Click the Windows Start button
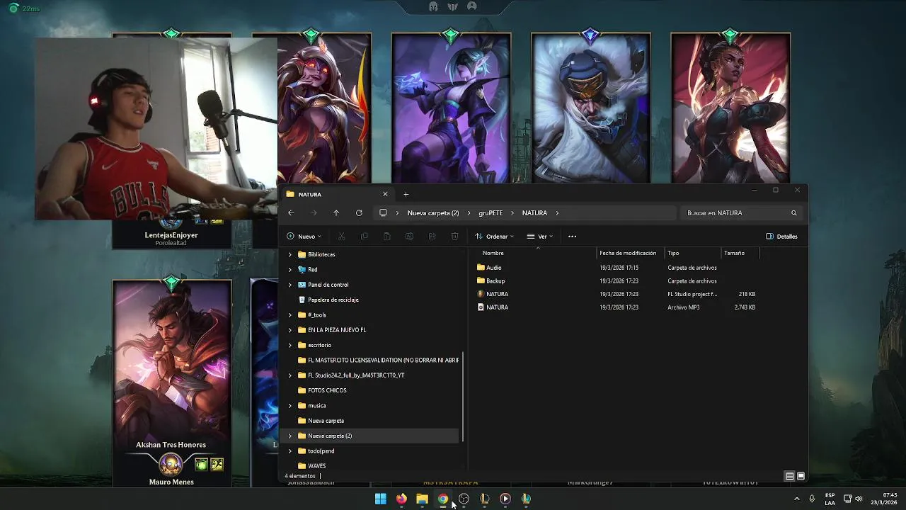Viewport: 906px width, 510px height. [381, 499]
